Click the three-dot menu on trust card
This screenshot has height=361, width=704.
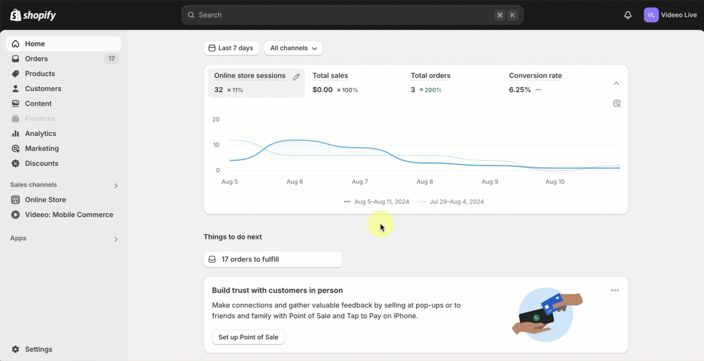click(x=614, y=291)
